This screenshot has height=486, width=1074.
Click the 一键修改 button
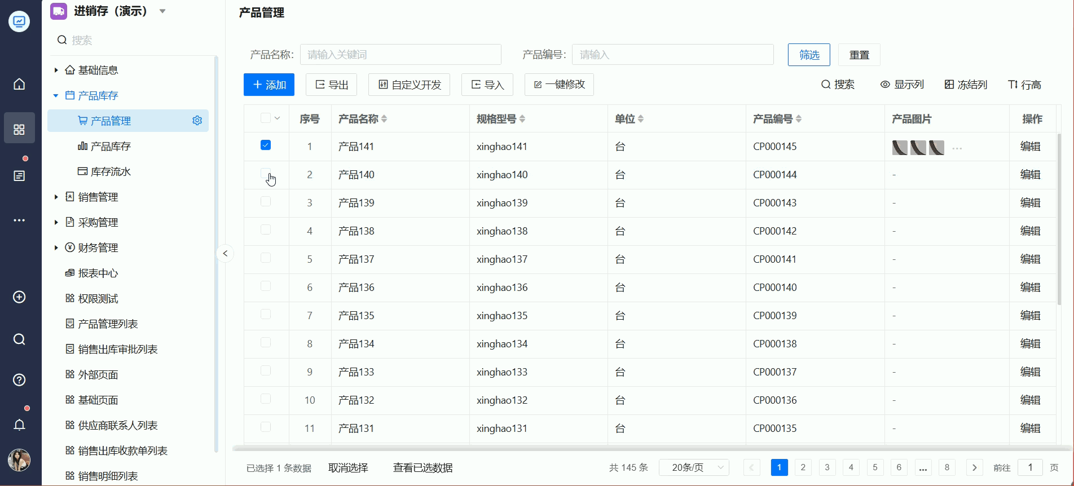(x=559, y=85)
